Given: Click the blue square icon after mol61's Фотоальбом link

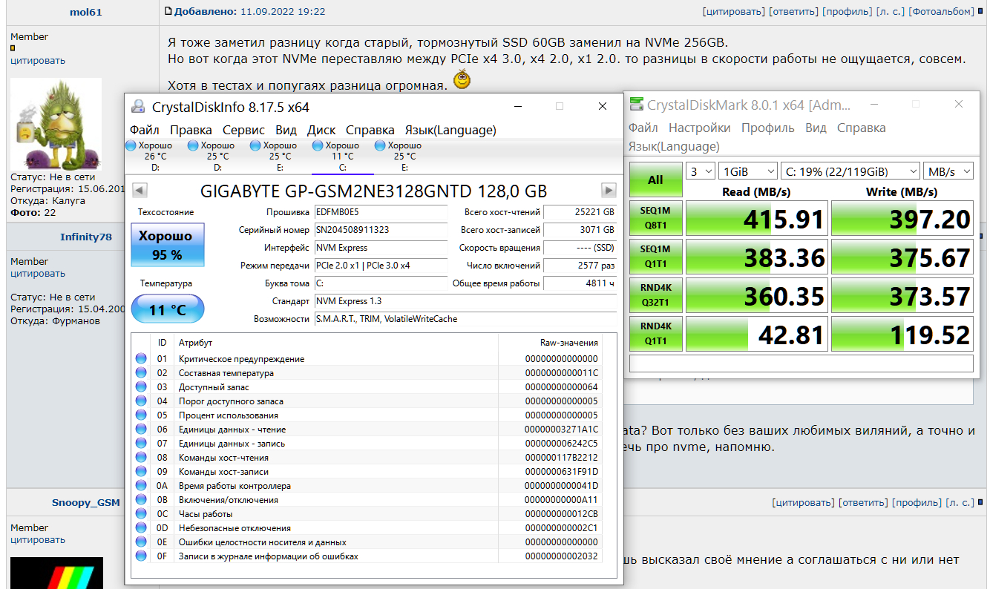Looking at the screenshot, I should 981,11.
